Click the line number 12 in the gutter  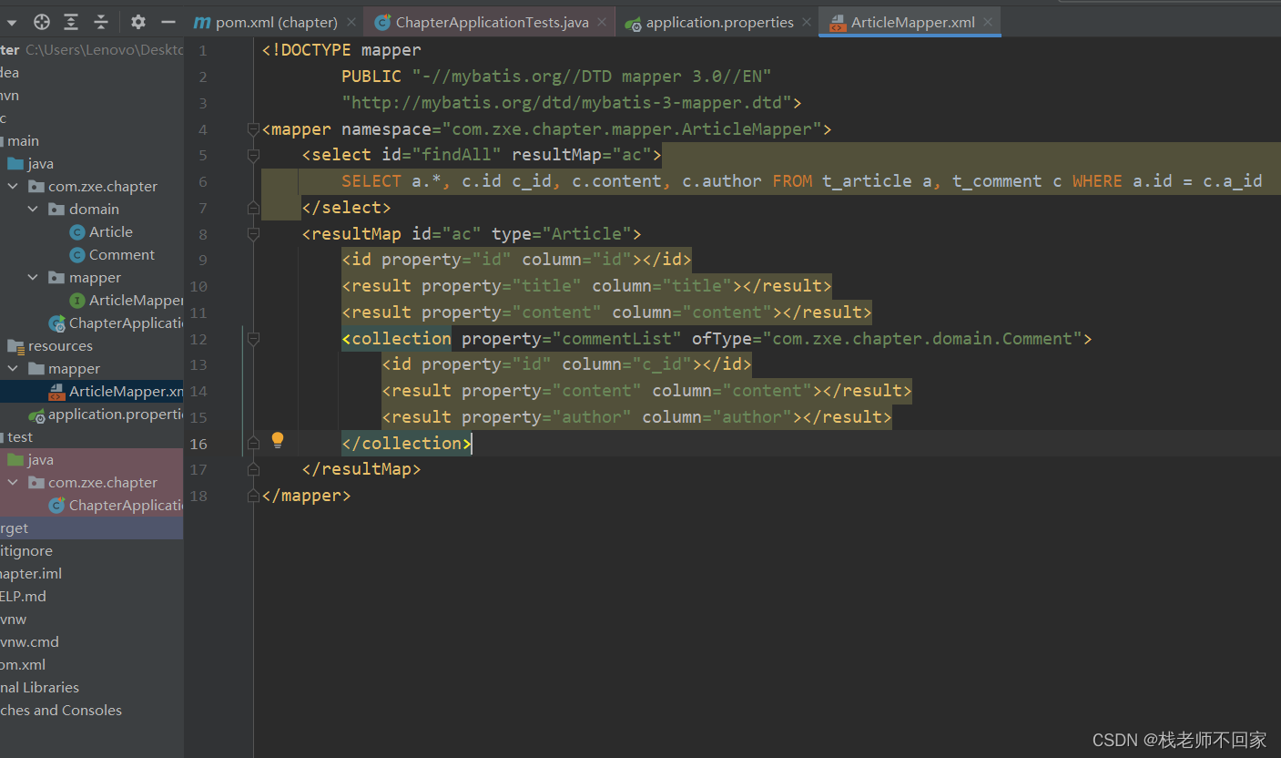coord(198,339)
